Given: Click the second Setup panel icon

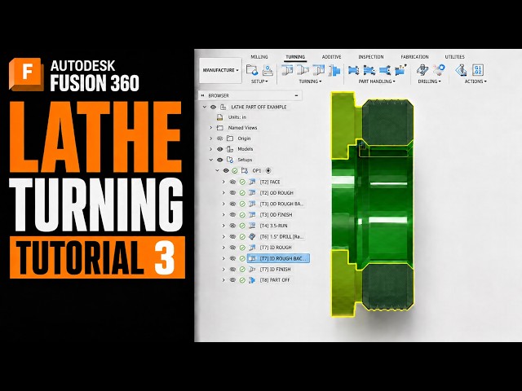Looking at the screenshot, I should [268, 70].
